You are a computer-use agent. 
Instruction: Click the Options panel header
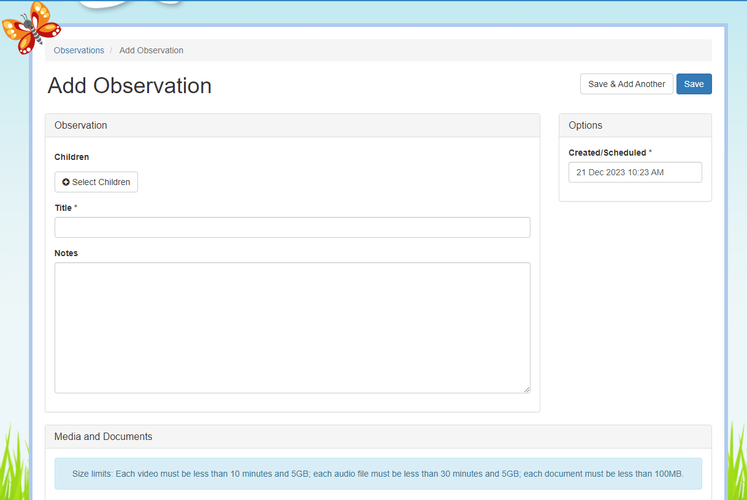click(x=635, y=125)
